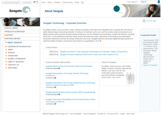Click footer Jobs at Seagate link
The height and width of the screenshot is (116, 161).
click(x=89, y=114)
